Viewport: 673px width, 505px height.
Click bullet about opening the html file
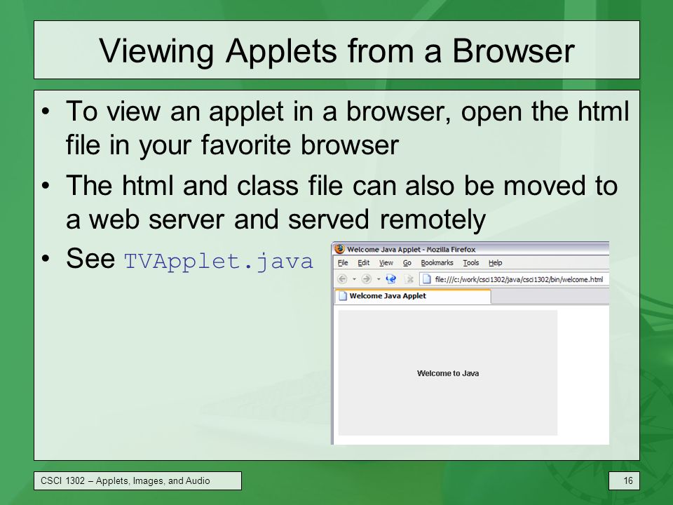[x=347, y=128]
